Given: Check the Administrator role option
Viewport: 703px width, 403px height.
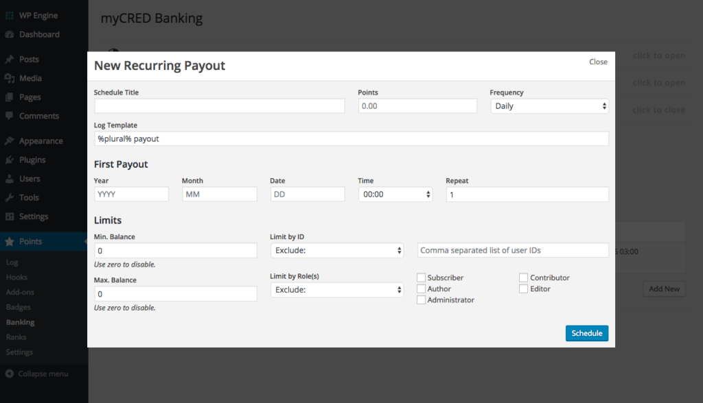Looking at the screenshot, I should click(421, 300).
